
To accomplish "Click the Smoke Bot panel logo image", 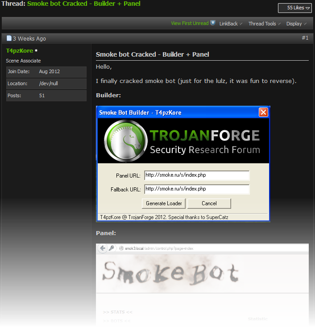I will (x=170, y=273).
